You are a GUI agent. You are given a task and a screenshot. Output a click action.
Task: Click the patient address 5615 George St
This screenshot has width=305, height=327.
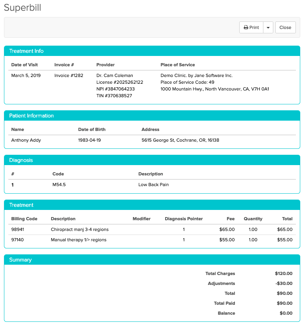tap(180, 140)
